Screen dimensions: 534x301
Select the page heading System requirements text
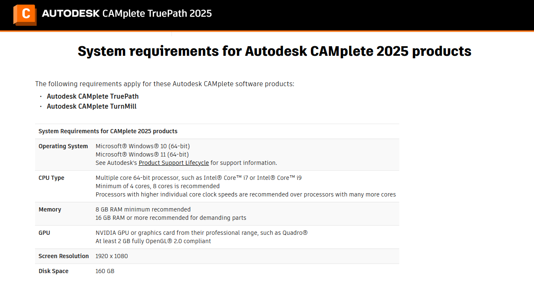coord(275,51)
